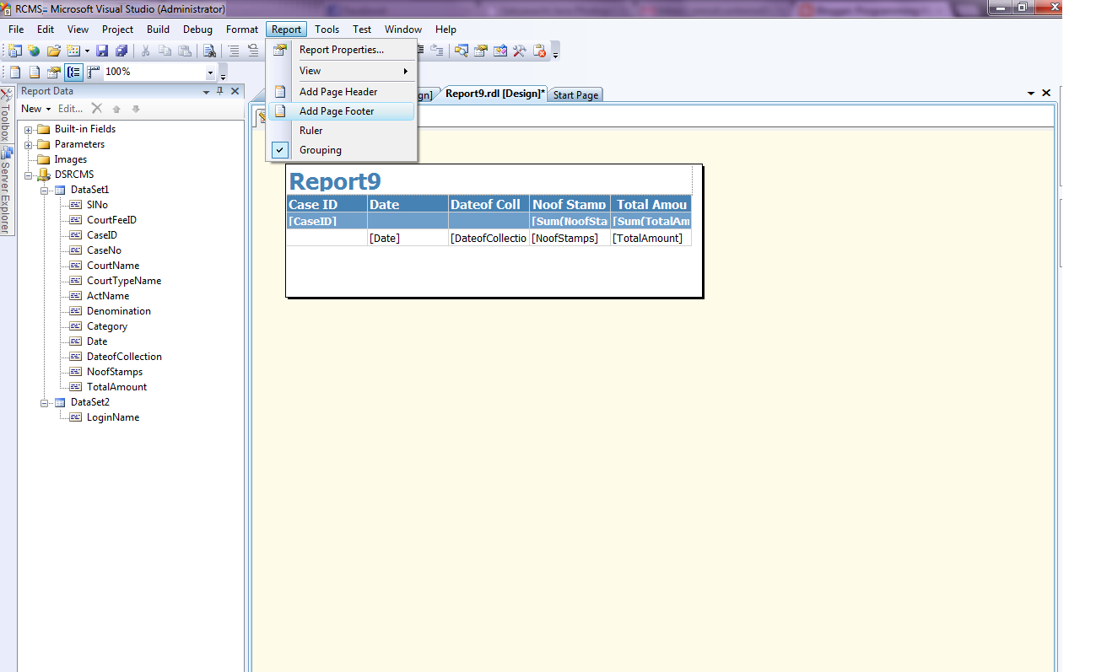
Task: Open the Properties window toolbar icon
Action: [479, 51]
